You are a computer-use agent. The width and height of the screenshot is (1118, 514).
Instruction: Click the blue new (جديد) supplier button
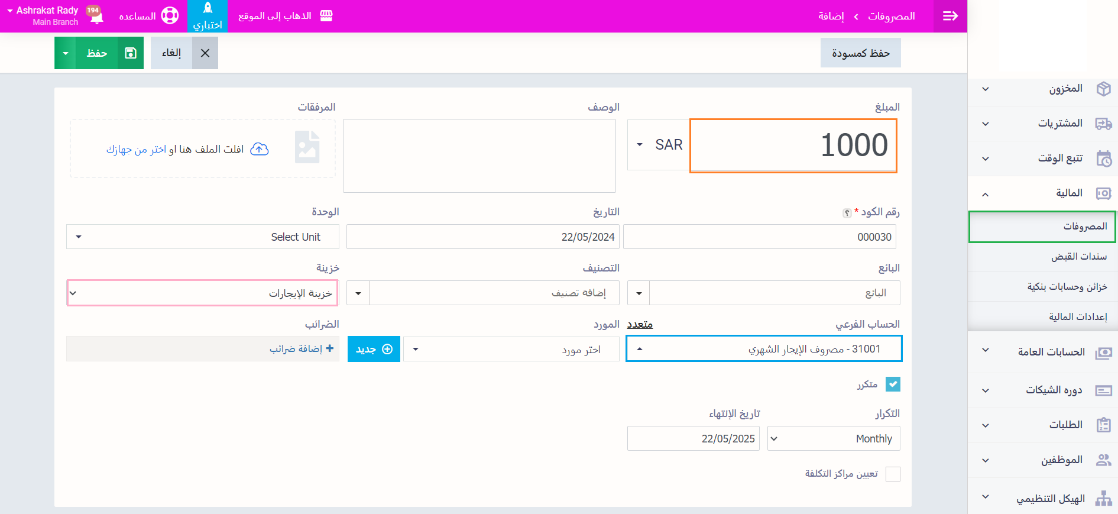374,349
